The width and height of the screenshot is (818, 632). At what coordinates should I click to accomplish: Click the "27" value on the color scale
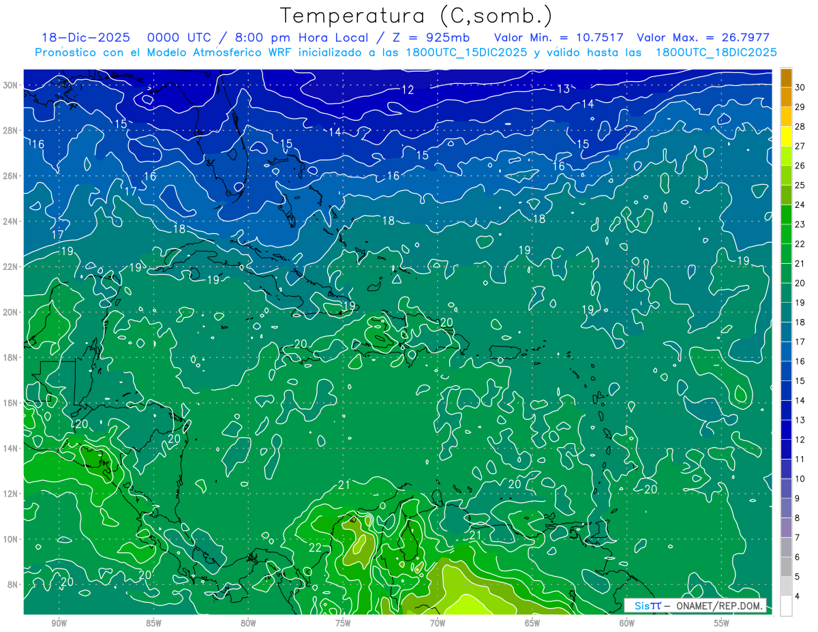pos(800,146)
